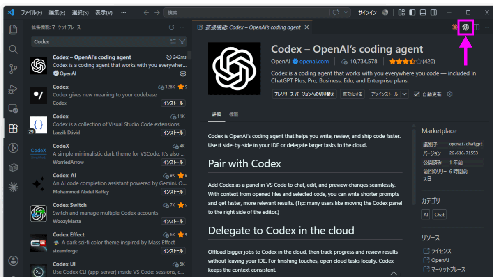
Task: Toggle the 自動更新 checkbox
Action: coord(417,94)
